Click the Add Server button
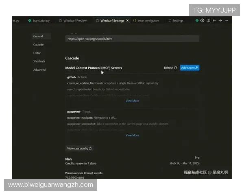The height and width of the screenshot is (195, 244). [x=190, y=68]
